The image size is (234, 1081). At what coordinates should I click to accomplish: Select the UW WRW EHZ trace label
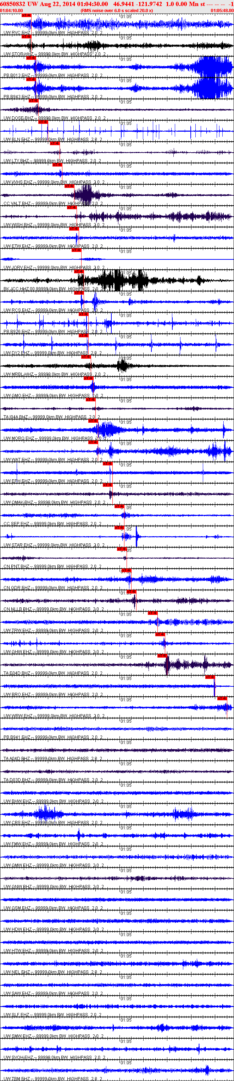point(54,716)
